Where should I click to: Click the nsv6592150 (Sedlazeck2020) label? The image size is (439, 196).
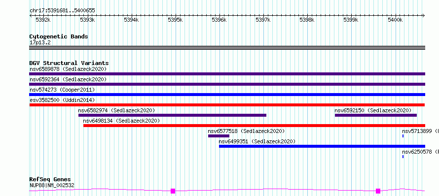pos(373,110)
